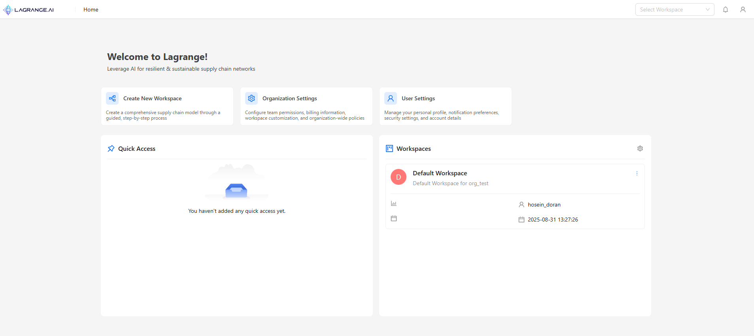Click the Default Workspace red avatar
Viewport: 754px width, 336px height.
399,177
